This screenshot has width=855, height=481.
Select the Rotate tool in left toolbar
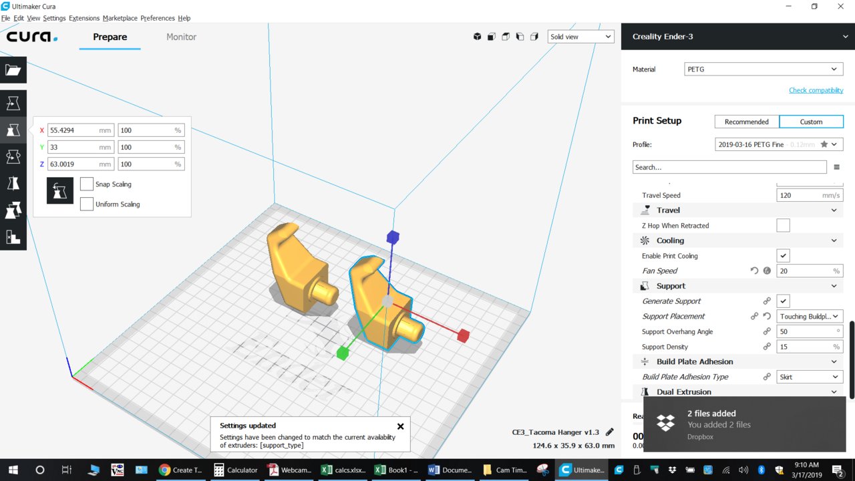13,157
